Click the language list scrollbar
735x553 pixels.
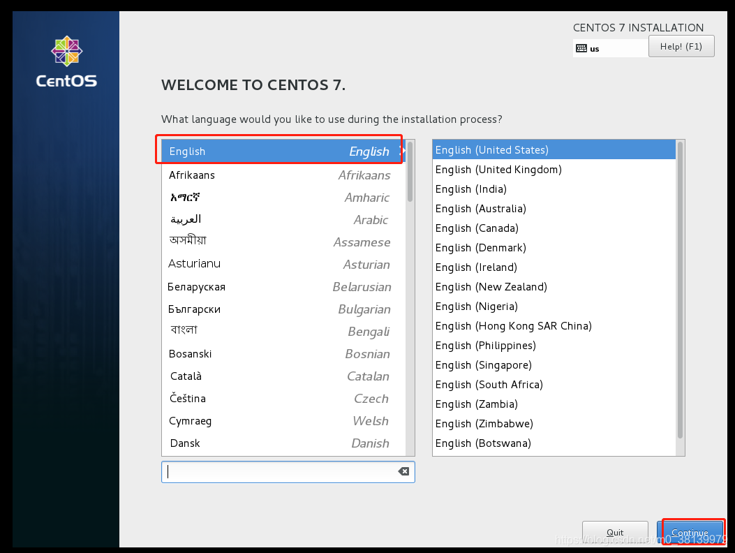410,172
